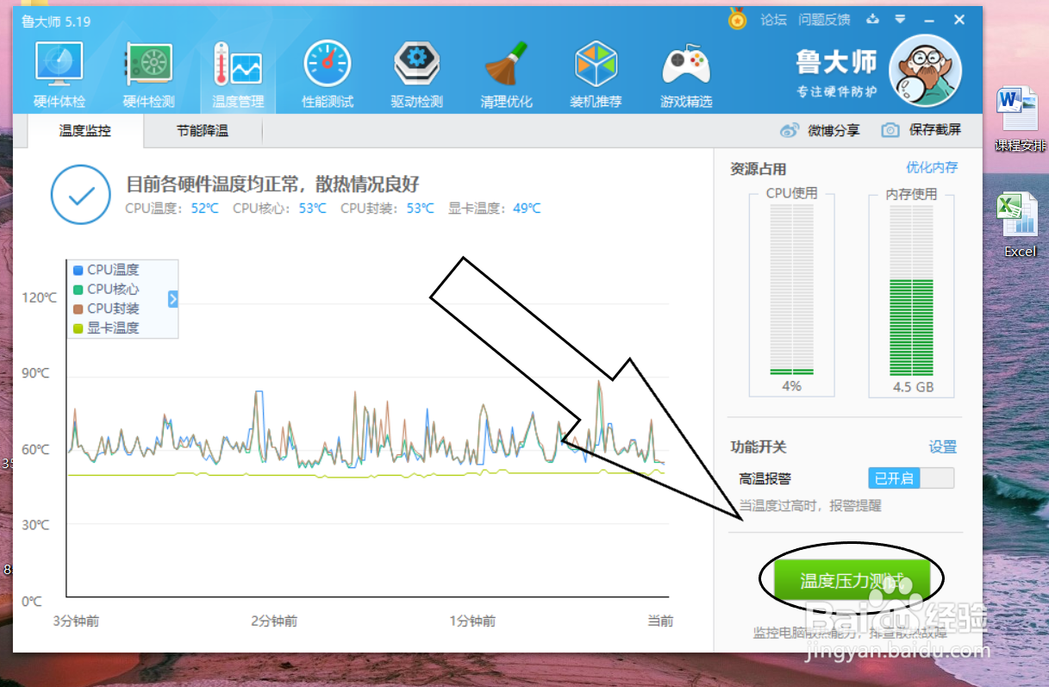Screen dimensions: 1049x687
Task: Minimize the 鲁大师 window
Action: 929,19
